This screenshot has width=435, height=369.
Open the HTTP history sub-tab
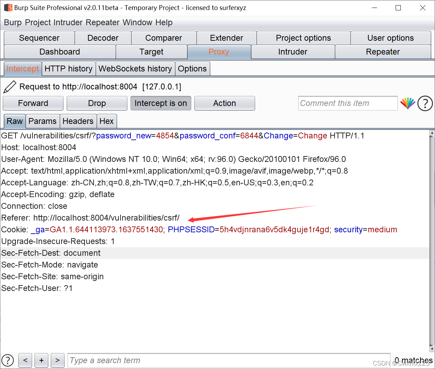(69, 69)
